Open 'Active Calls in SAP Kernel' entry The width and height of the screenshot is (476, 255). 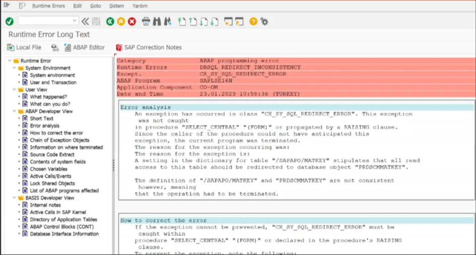(58, 213)
